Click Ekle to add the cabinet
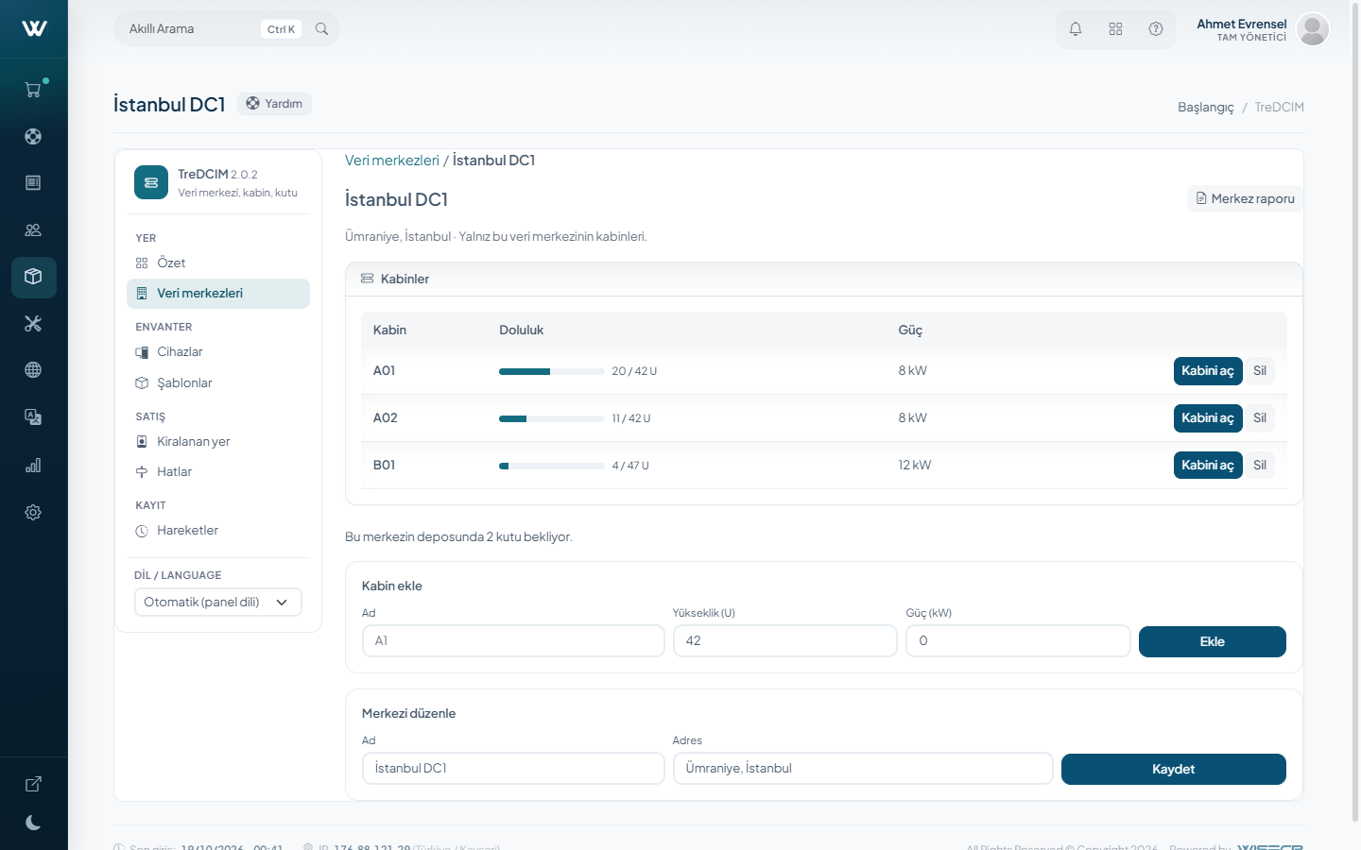 (x=1213, y=642)
